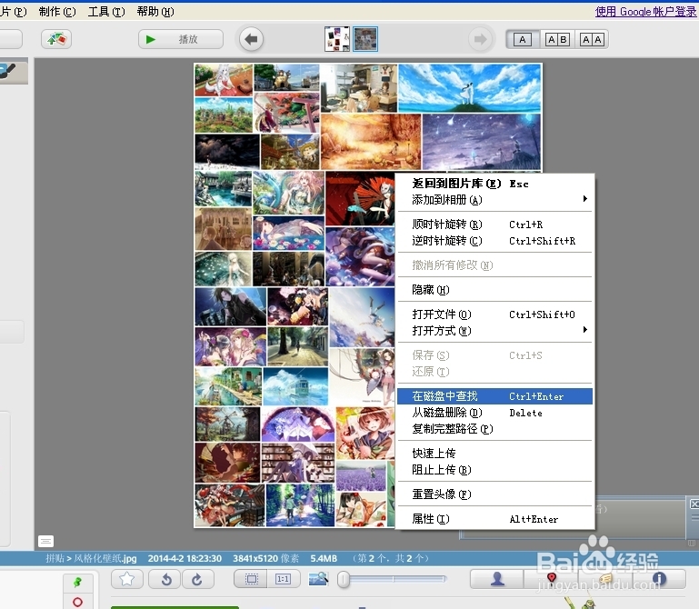Viewport: 699px width, 609px height.
Task: Rotate the image clockwise
Action: tap(197, 579)
